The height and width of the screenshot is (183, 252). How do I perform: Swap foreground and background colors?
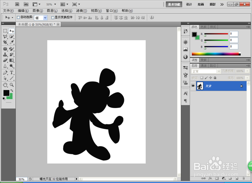pyautogui.click(x=12, y=90)
